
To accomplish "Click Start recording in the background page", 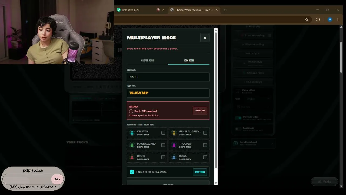I will click(253, 35).
